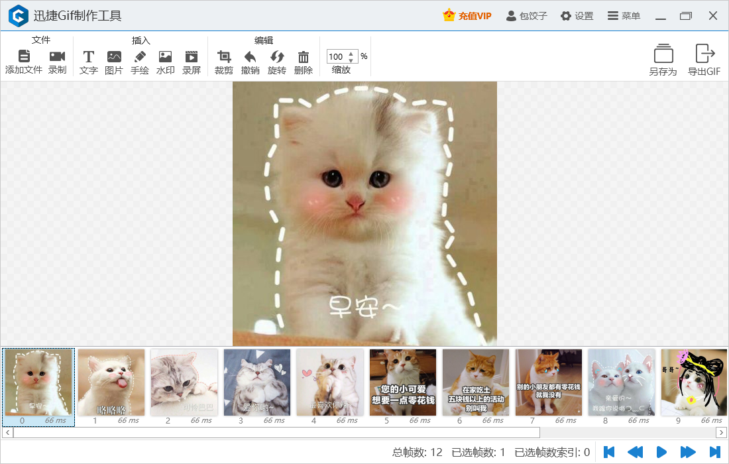Open the 包饺子 account menu
The image size is (729, 464).
click(528, 15)
